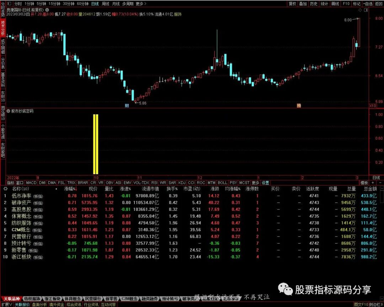Image resolution: width=384 pixels, height=307 pixels.
Task: Sort by the 涨幅% column header
Action: [x=70, y=189]
